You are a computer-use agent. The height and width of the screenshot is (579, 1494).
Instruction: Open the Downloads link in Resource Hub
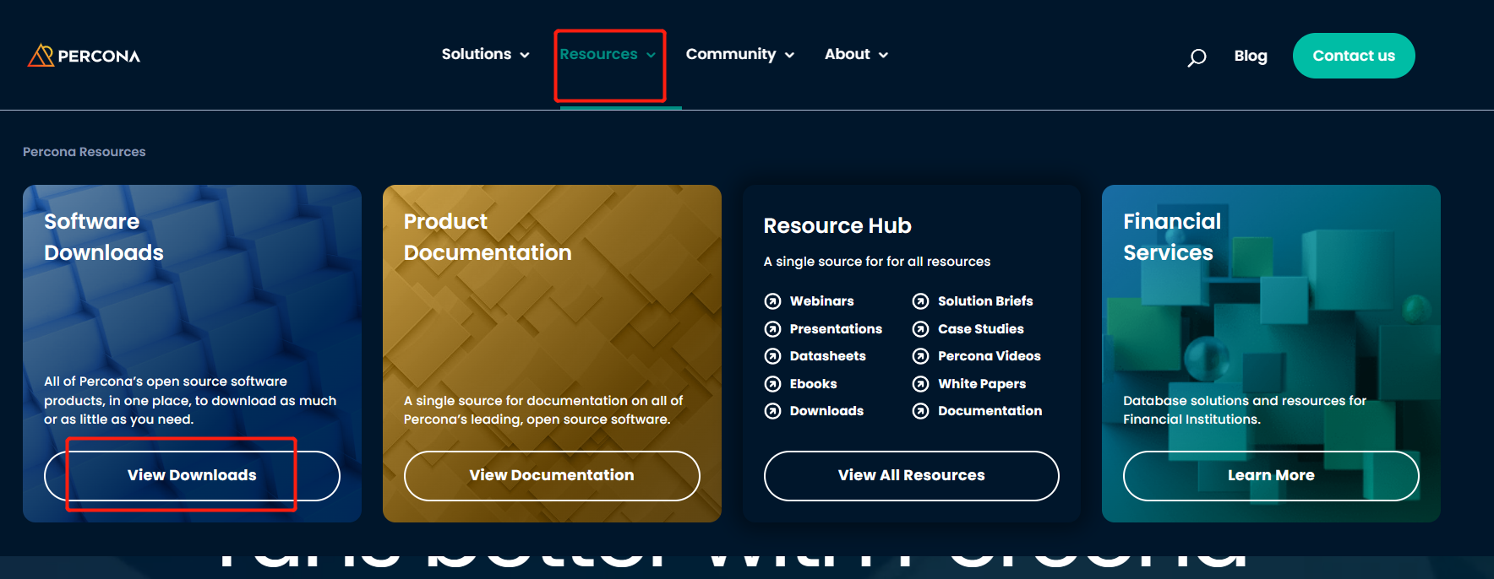click(x=826, y=411)
